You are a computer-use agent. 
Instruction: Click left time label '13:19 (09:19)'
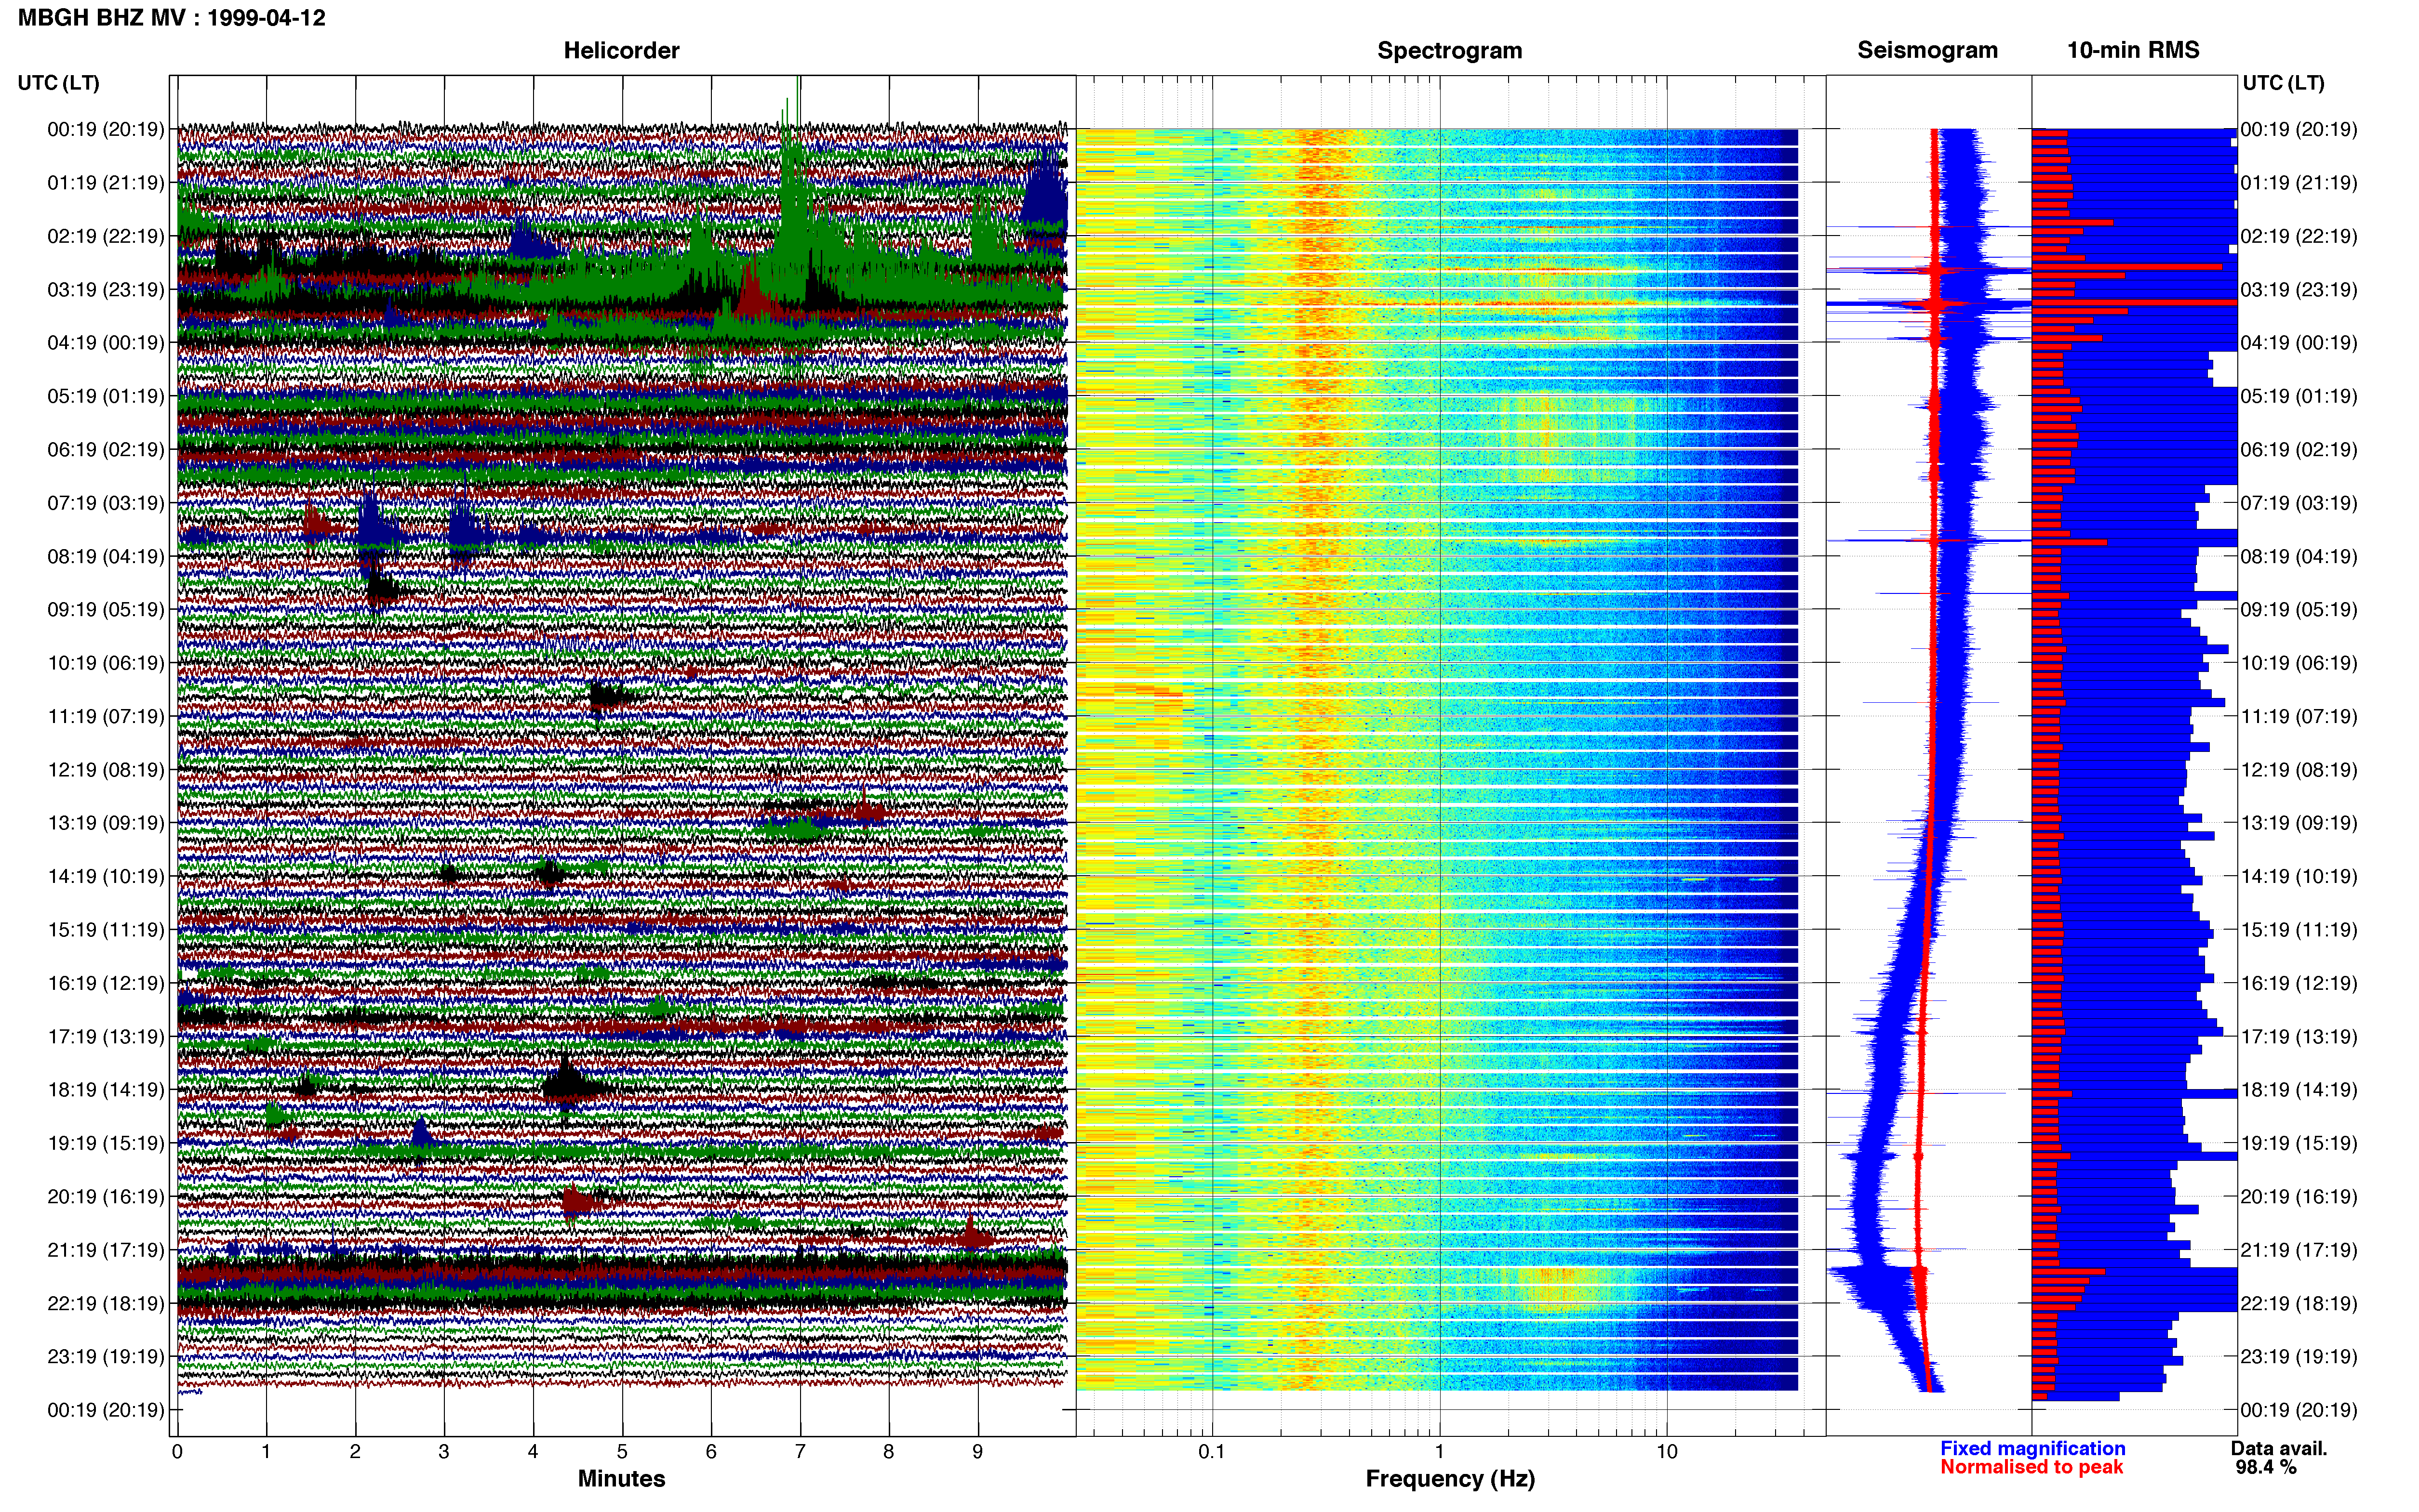[x=106, y=823]
